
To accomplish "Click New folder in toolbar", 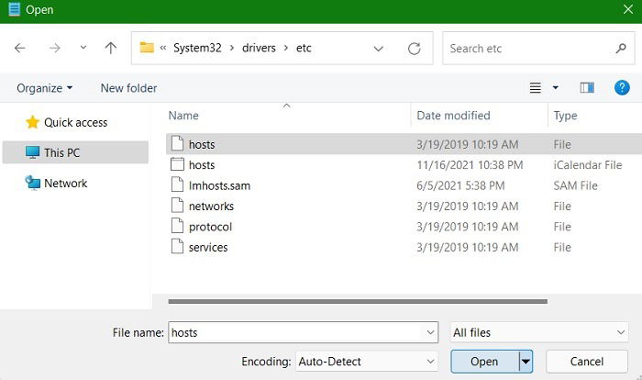I will point(128,88).
